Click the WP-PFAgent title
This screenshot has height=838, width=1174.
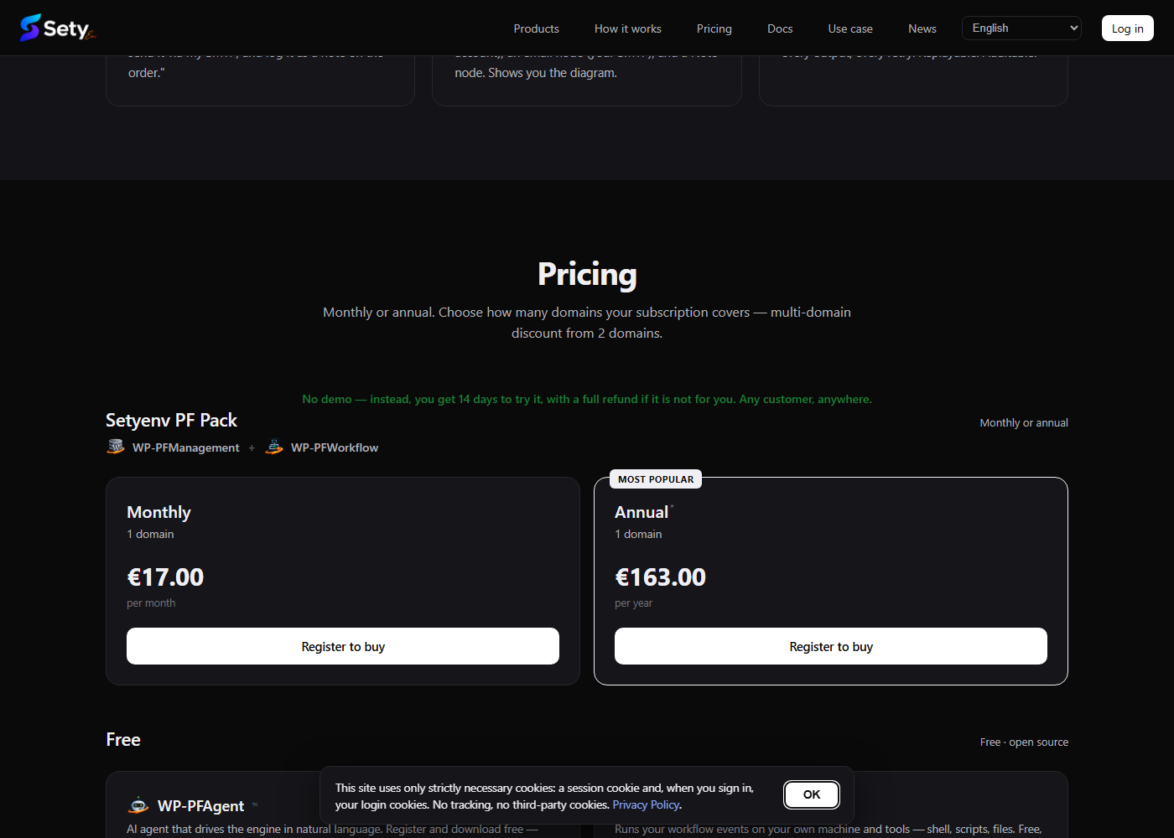click(200, 805)
